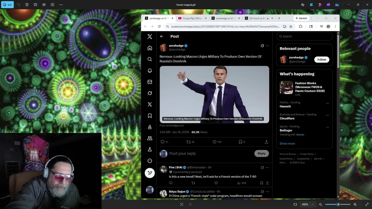Switch to the 'Trump Flips Off' YouTube tab
The image size is (372, 209).
tap(192, 18)
